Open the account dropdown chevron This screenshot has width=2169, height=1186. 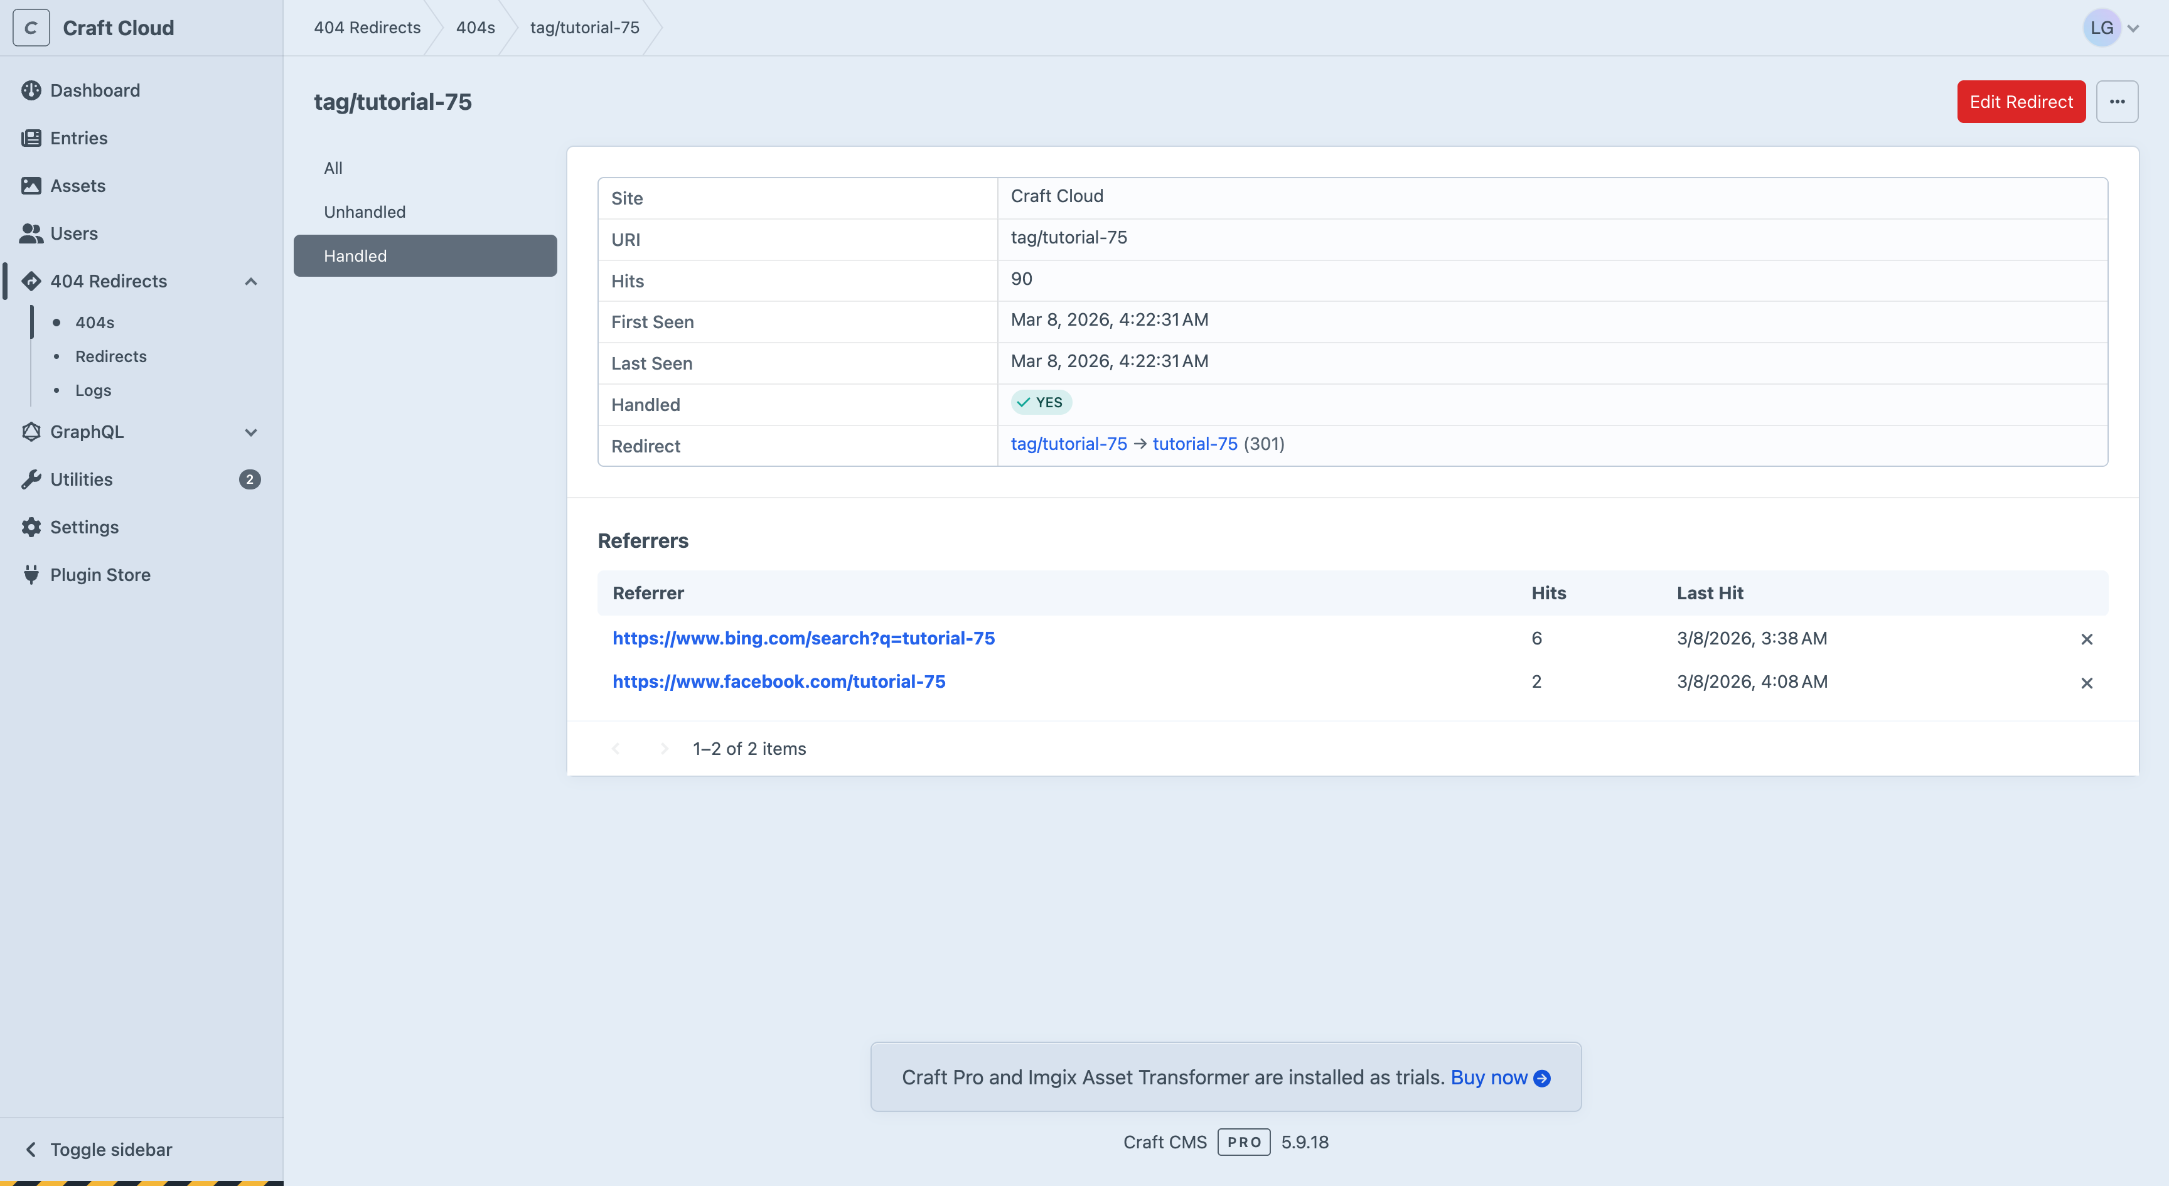click(2134, 29)
